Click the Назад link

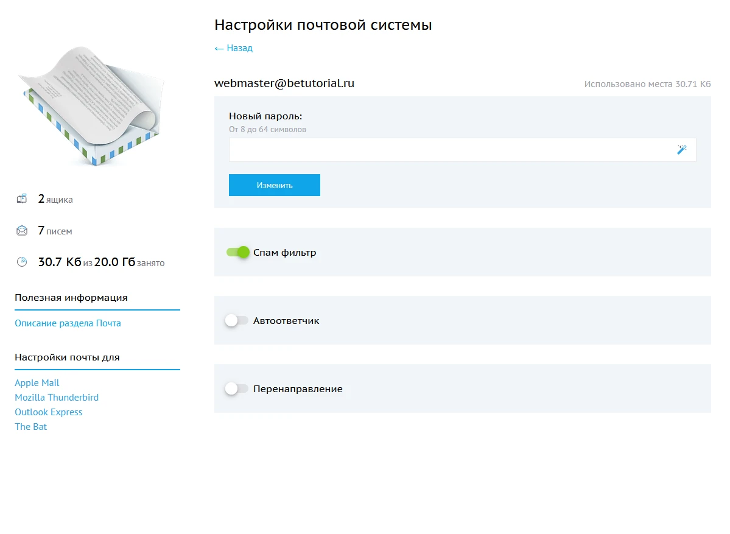[x=239, y=47]
